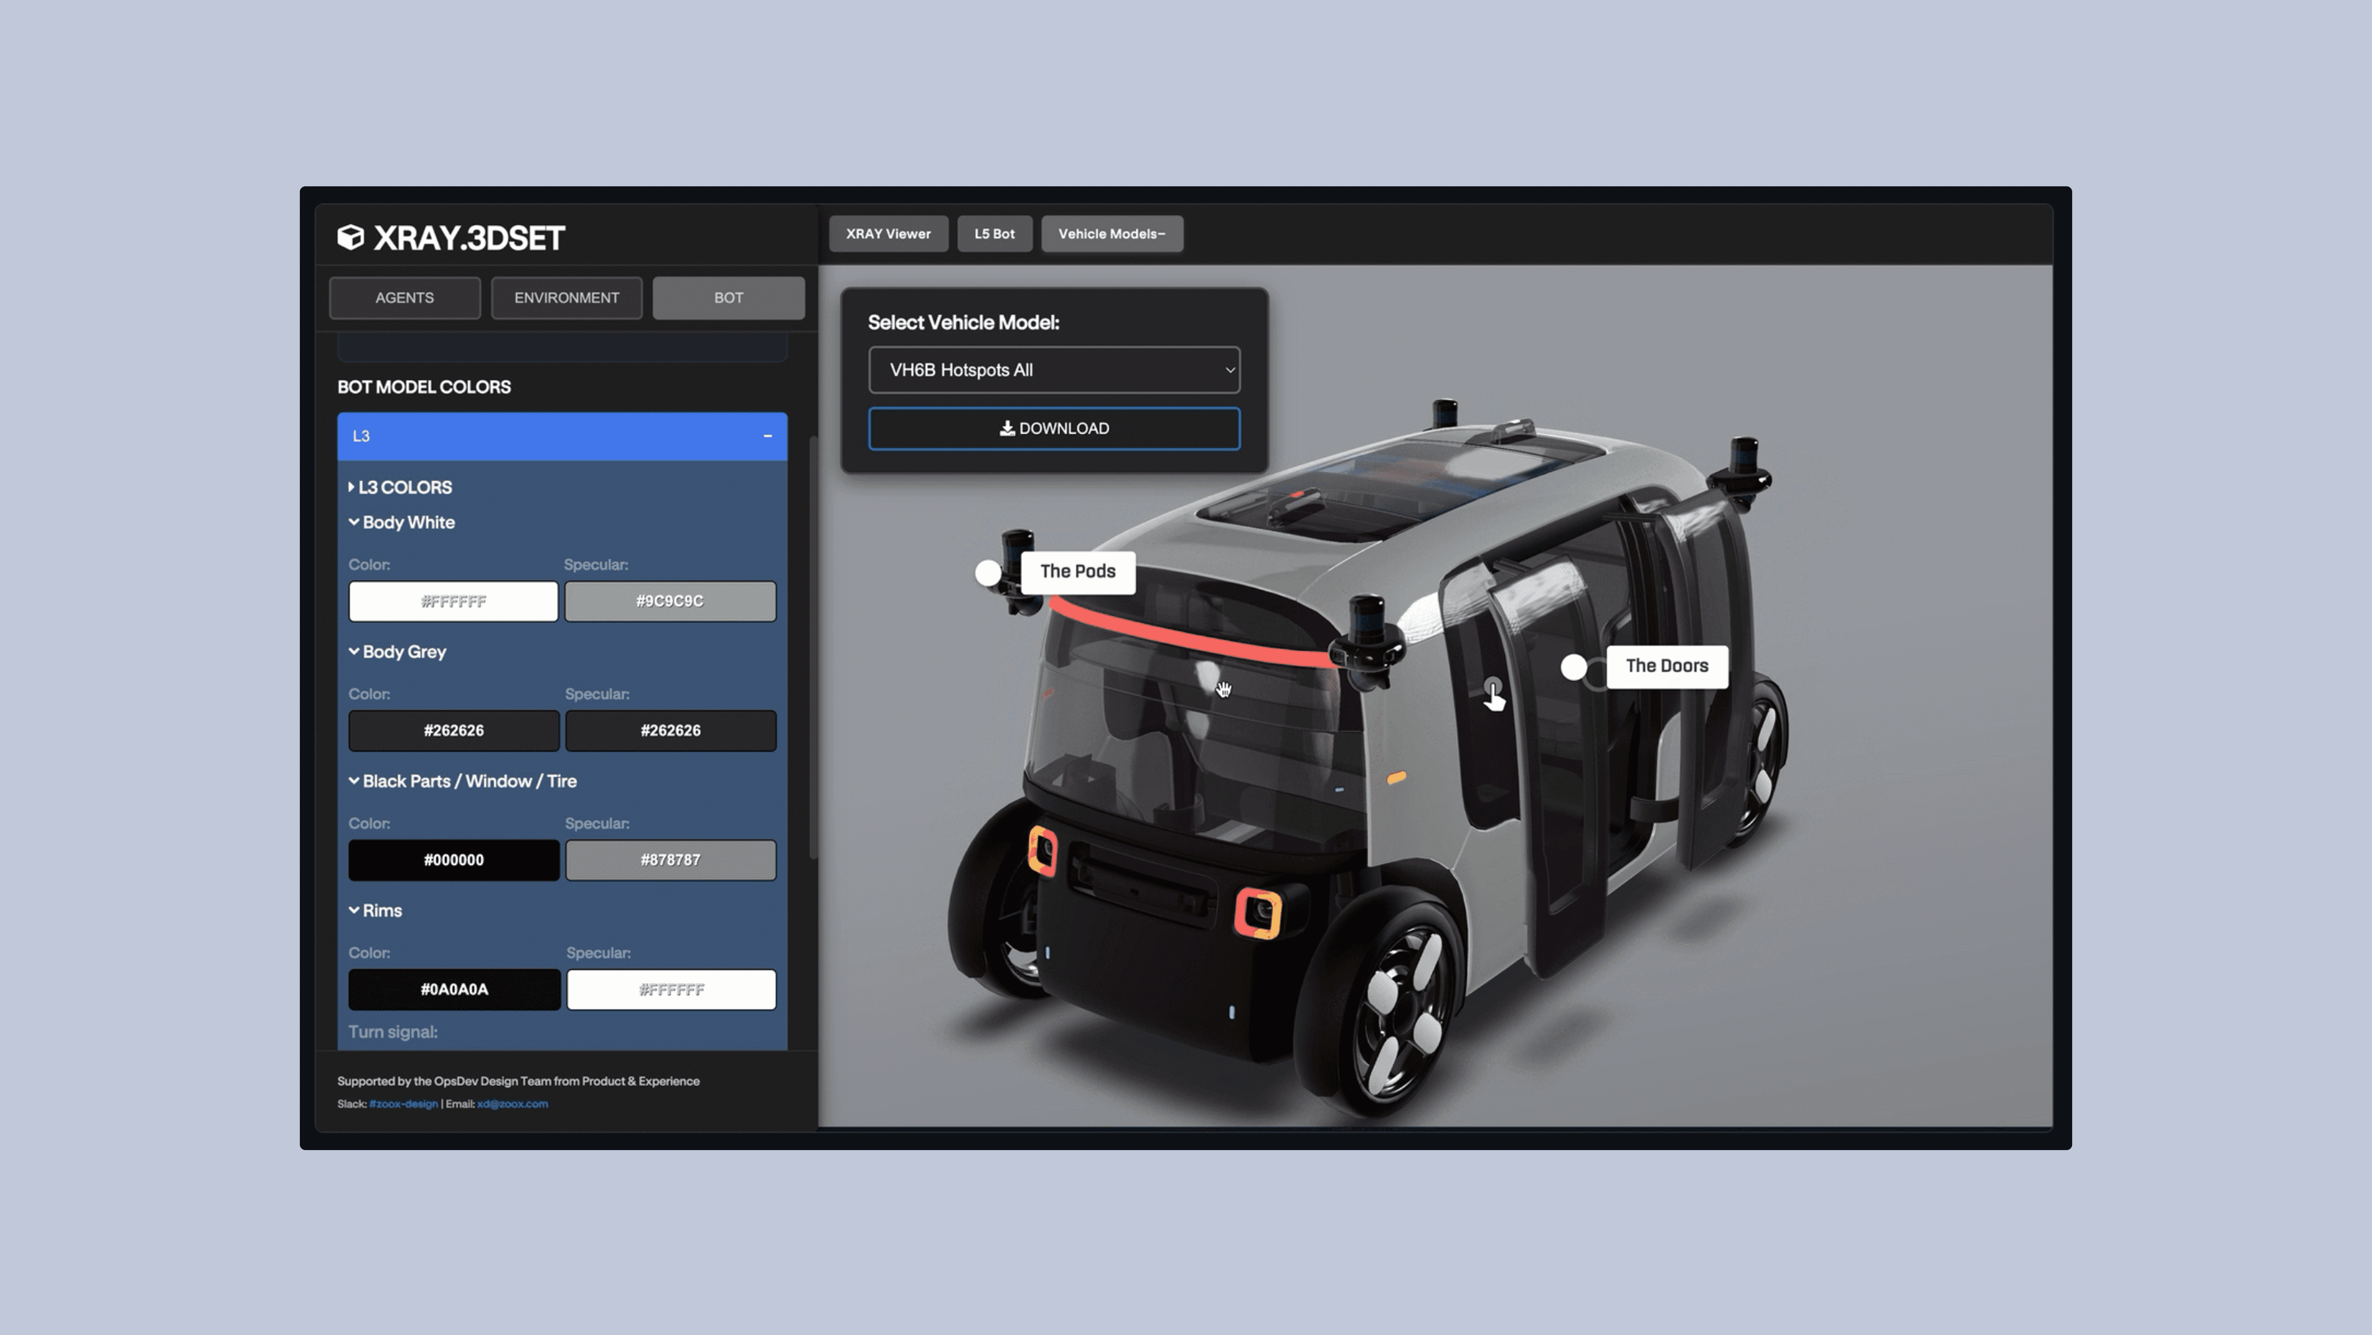Pick the Black Parts specular swatch #878787
2372x1335 pixels.
(x=670, y=860)
